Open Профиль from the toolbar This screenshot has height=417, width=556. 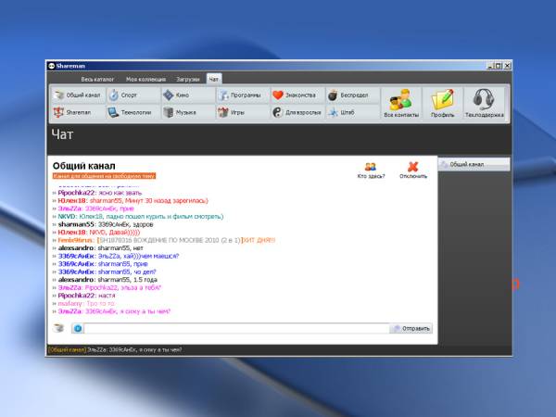pos(444,103)
